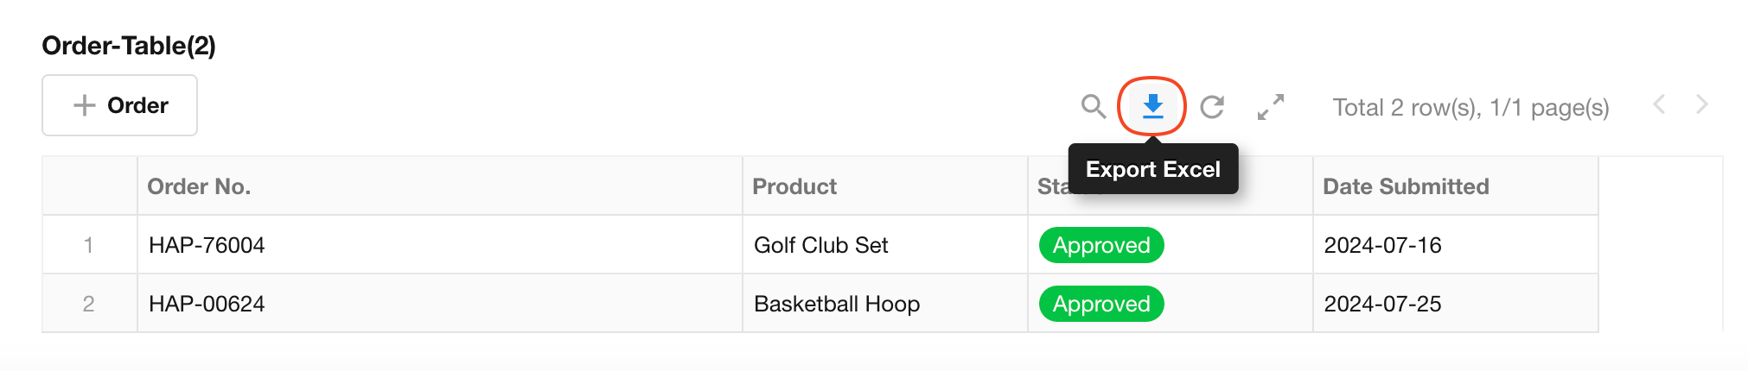Click the date 2024-07-16 cell
This screenshot has width=1748, height=371.
[1383, 245]
